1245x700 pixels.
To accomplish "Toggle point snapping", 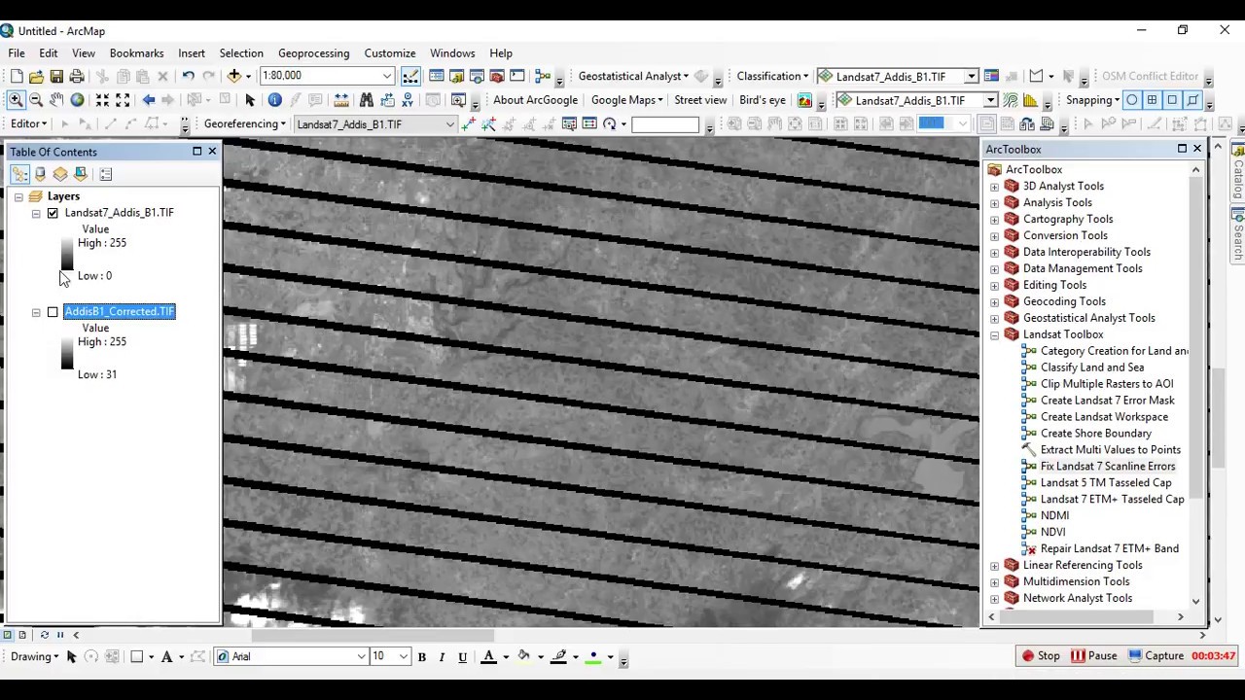I will click(x=1132, y=100).
